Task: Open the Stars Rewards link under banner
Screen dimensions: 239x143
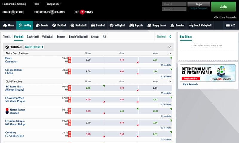Action: [x=190, y=84]
